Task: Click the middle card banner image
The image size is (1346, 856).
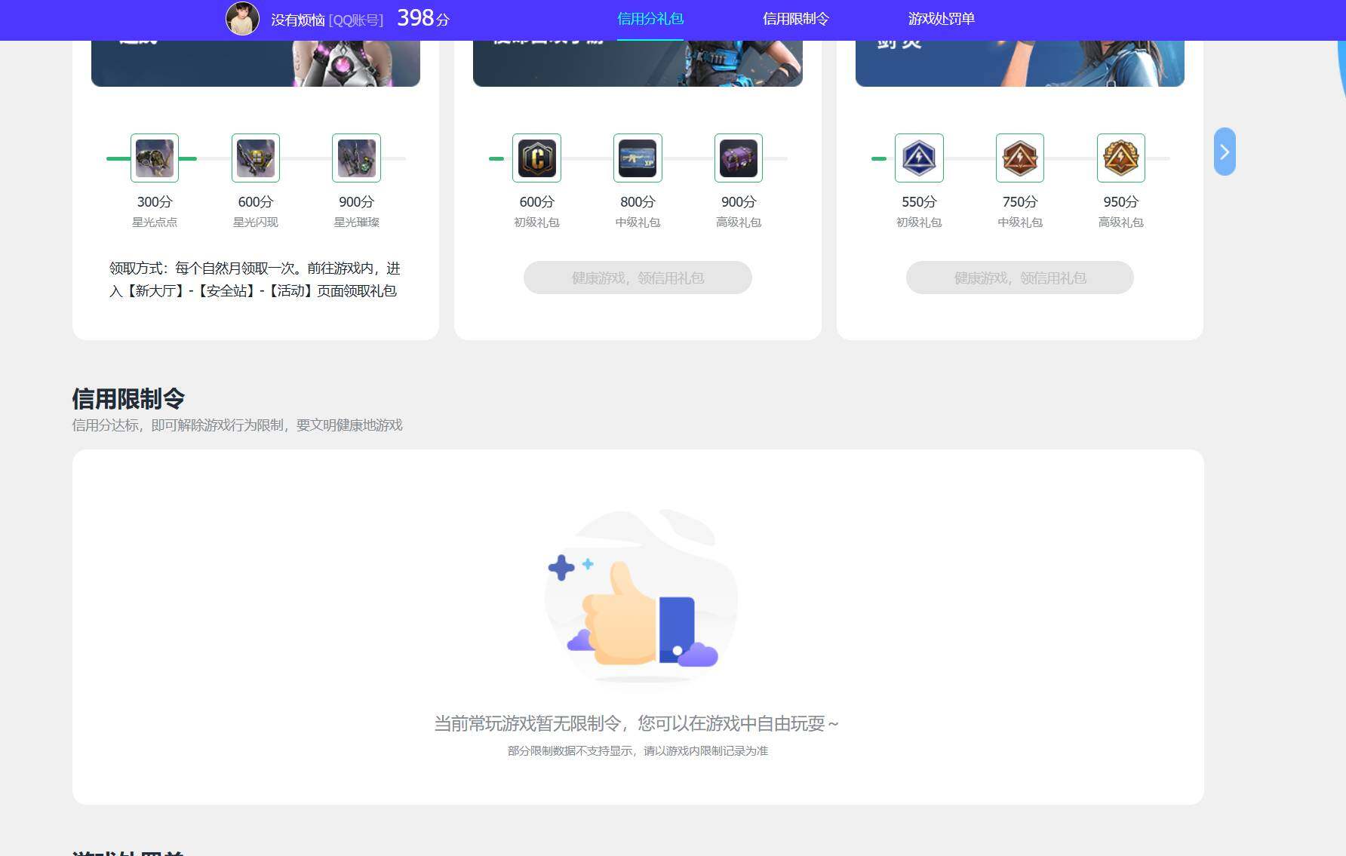Action: click(638, 63)
